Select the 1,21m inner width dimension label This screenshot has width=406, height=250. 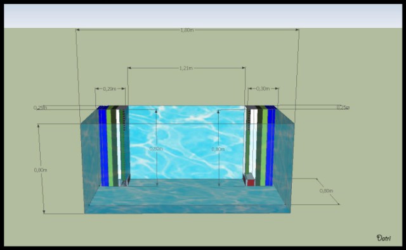(x=186, y=68)
